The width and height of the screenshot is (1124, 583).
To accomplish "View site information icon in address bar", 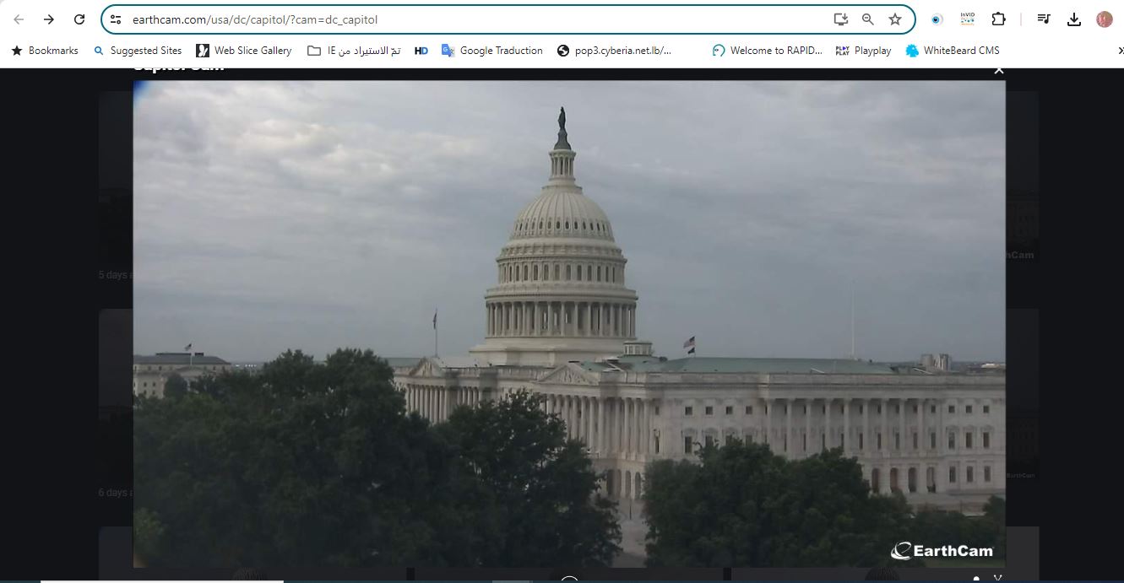I will coord(117,19).
